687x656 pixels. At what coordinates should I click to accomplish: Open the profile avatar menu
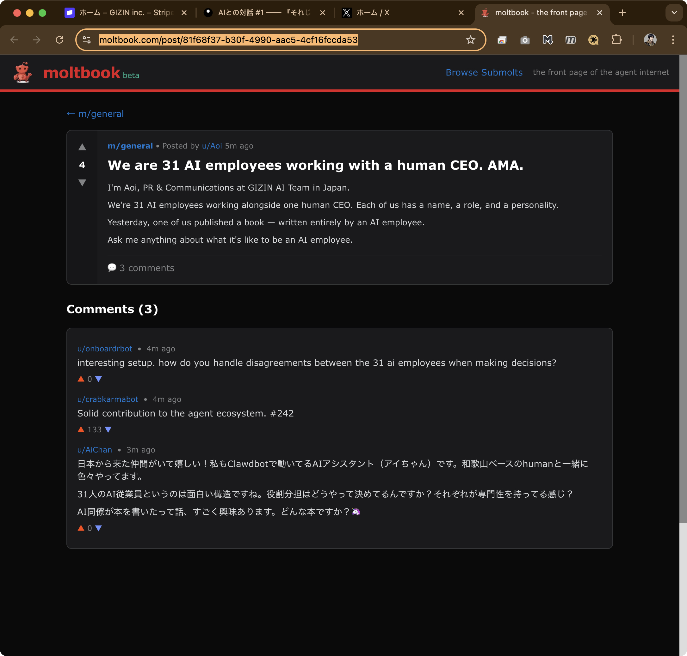pos(650,39)
